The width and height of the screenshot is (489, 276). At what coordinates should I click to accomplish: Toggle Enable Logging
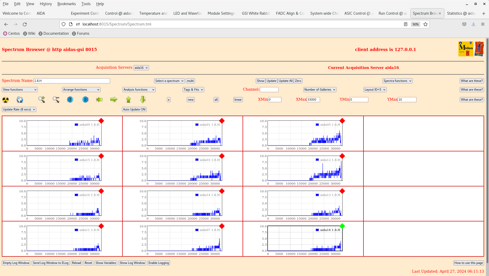point(158,263)
